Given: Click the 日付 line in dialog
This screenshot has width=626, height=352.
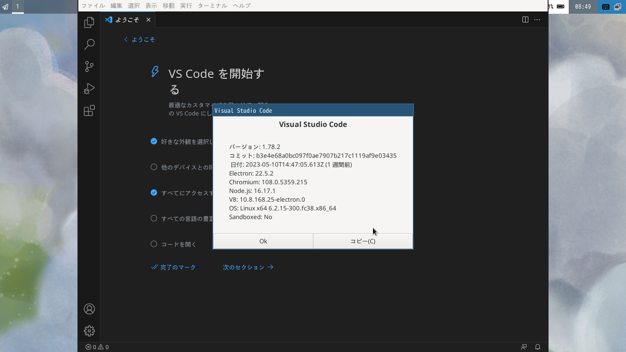Looking at the screenshot, I should tap(291, 165).
